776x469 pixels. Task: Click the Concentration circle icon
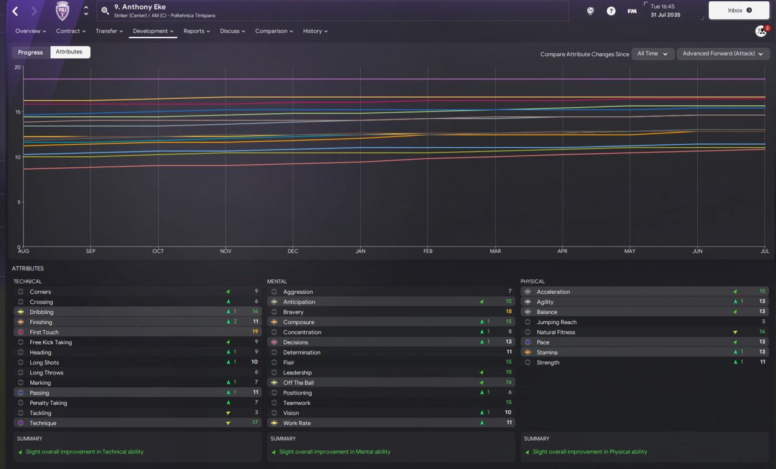pyautogui.click(x=274, y=332)
